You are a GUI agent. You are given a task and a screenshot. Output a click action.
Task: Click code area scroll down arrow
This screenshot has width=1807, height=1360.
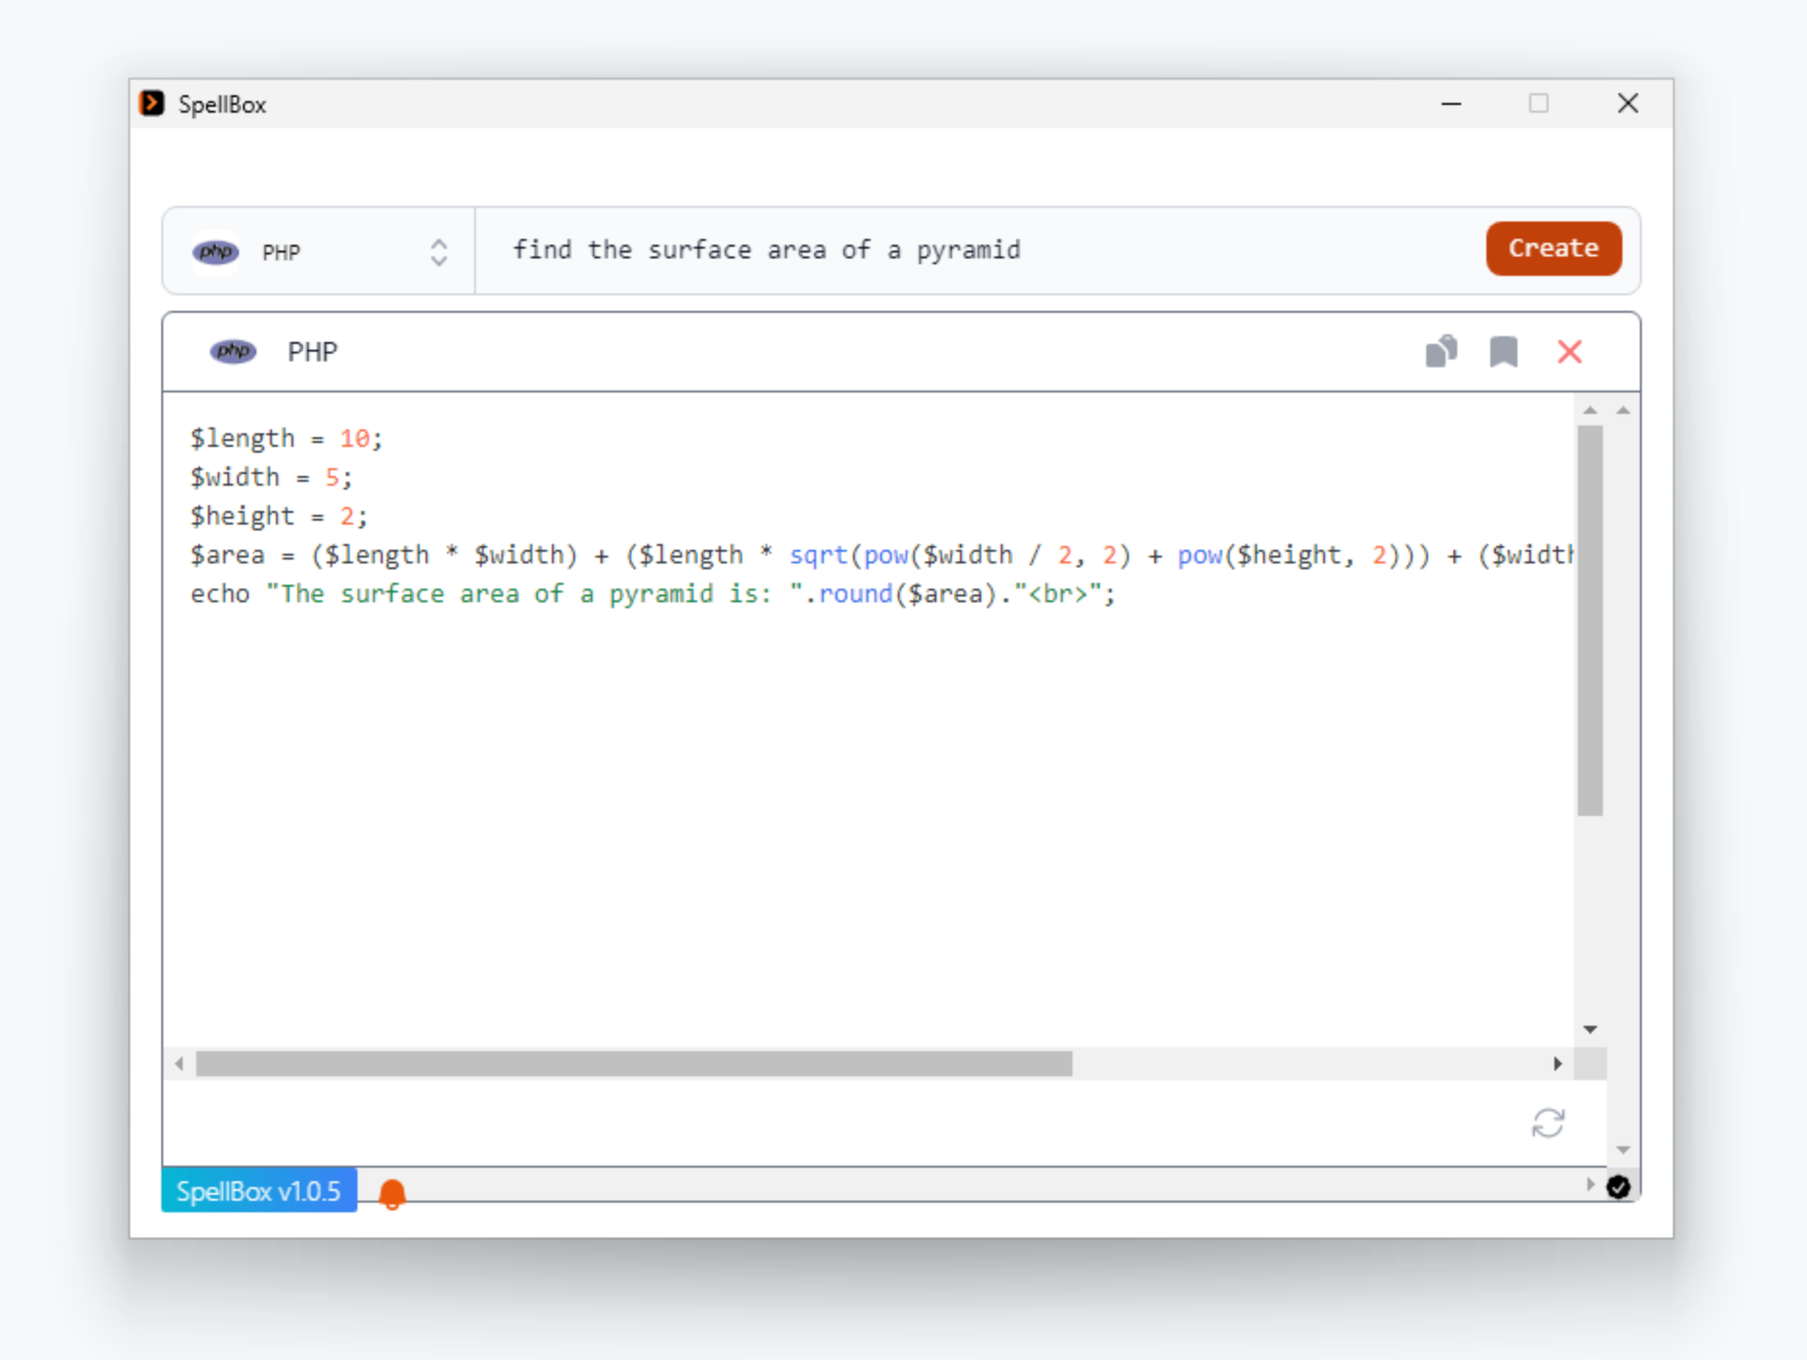(1590, 1029)
